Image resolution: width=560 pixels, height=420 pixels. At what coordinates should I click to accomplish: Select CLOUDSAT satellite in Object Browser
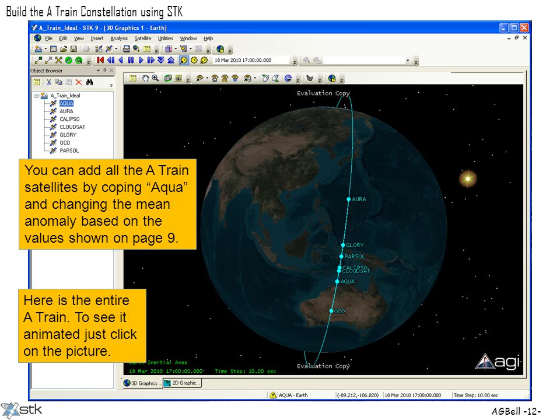point(72,127)
